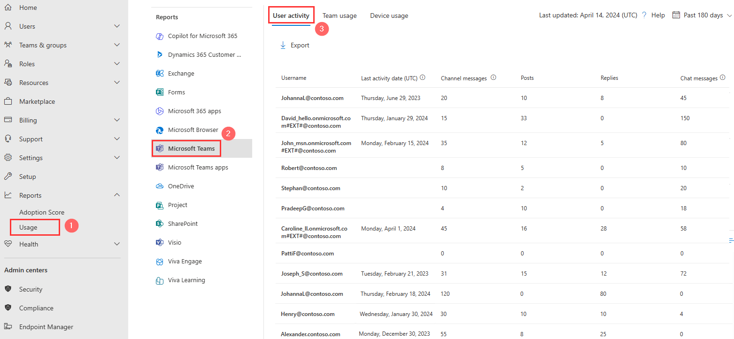Click the calendar icon near Past 180 days
734x339 pixels.
676,15
